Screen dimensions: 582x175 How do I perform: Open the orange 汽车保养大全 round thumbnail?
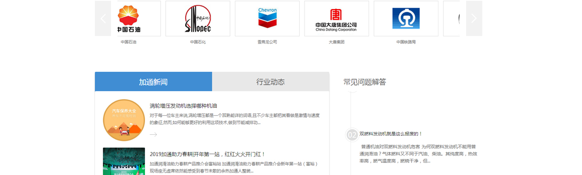point(124,120)
